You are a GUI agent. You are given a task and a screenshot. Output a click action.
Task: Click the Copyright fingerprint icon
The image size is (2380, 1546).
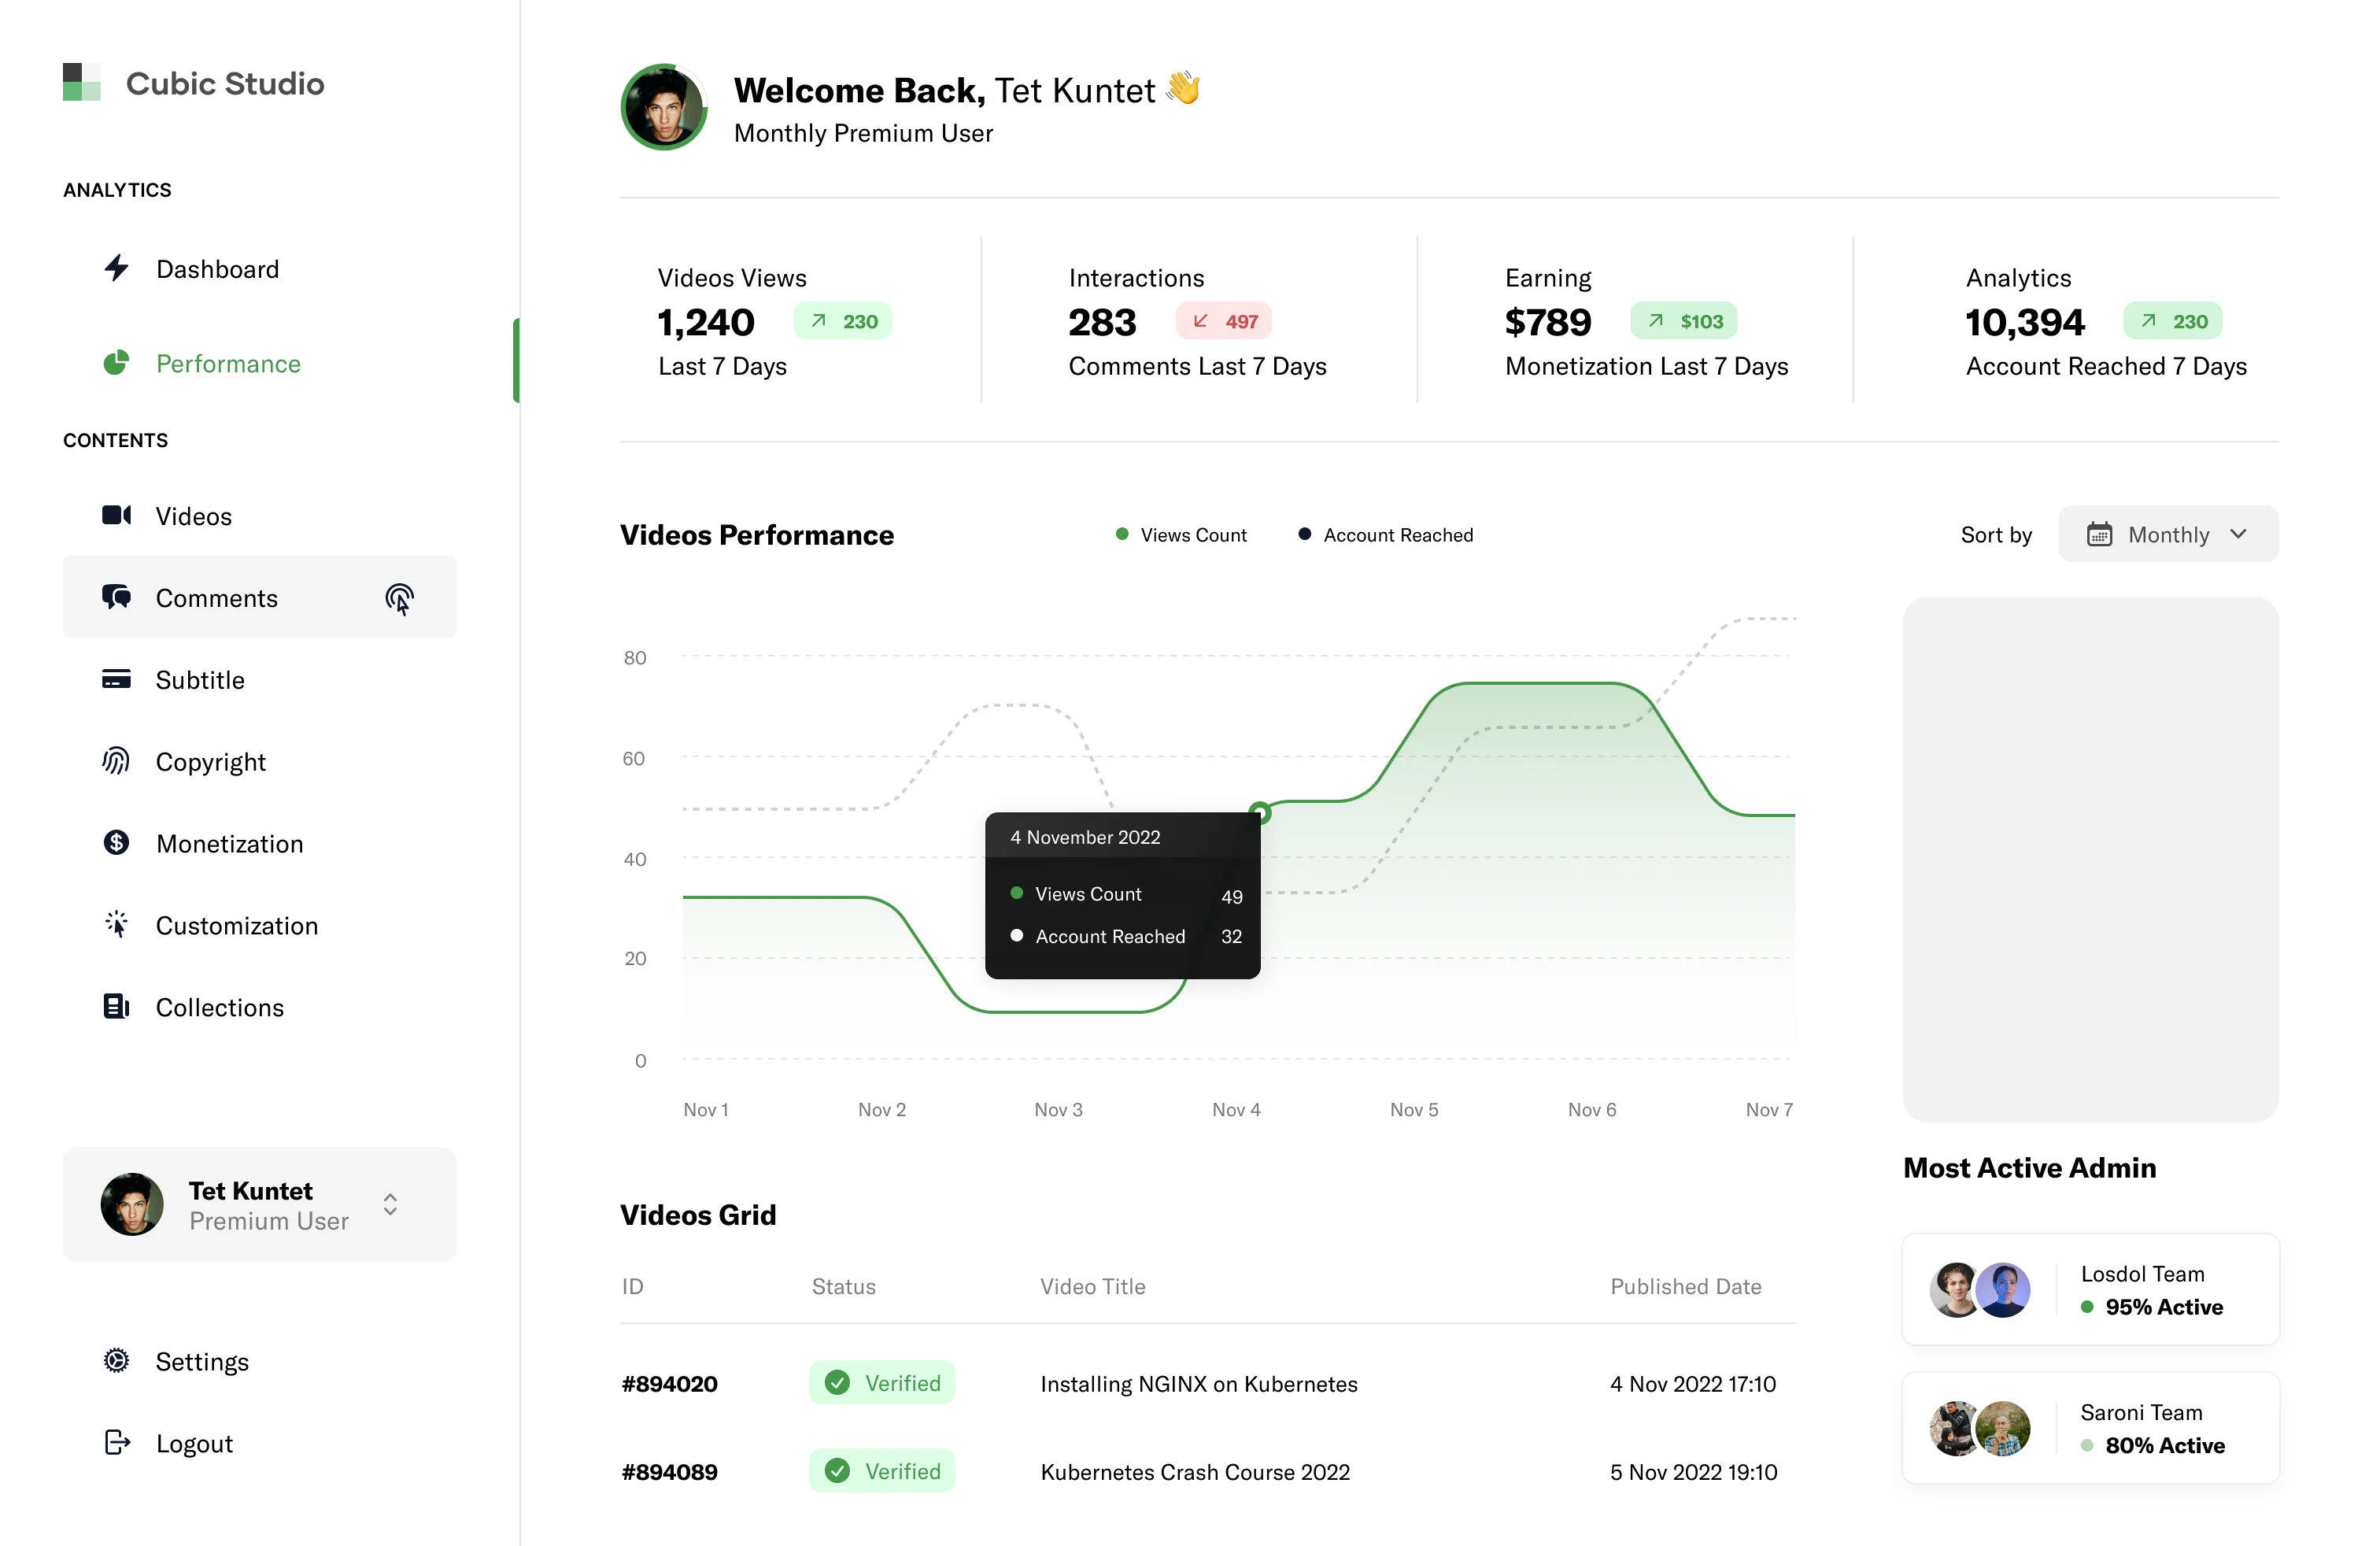point(116,761)
